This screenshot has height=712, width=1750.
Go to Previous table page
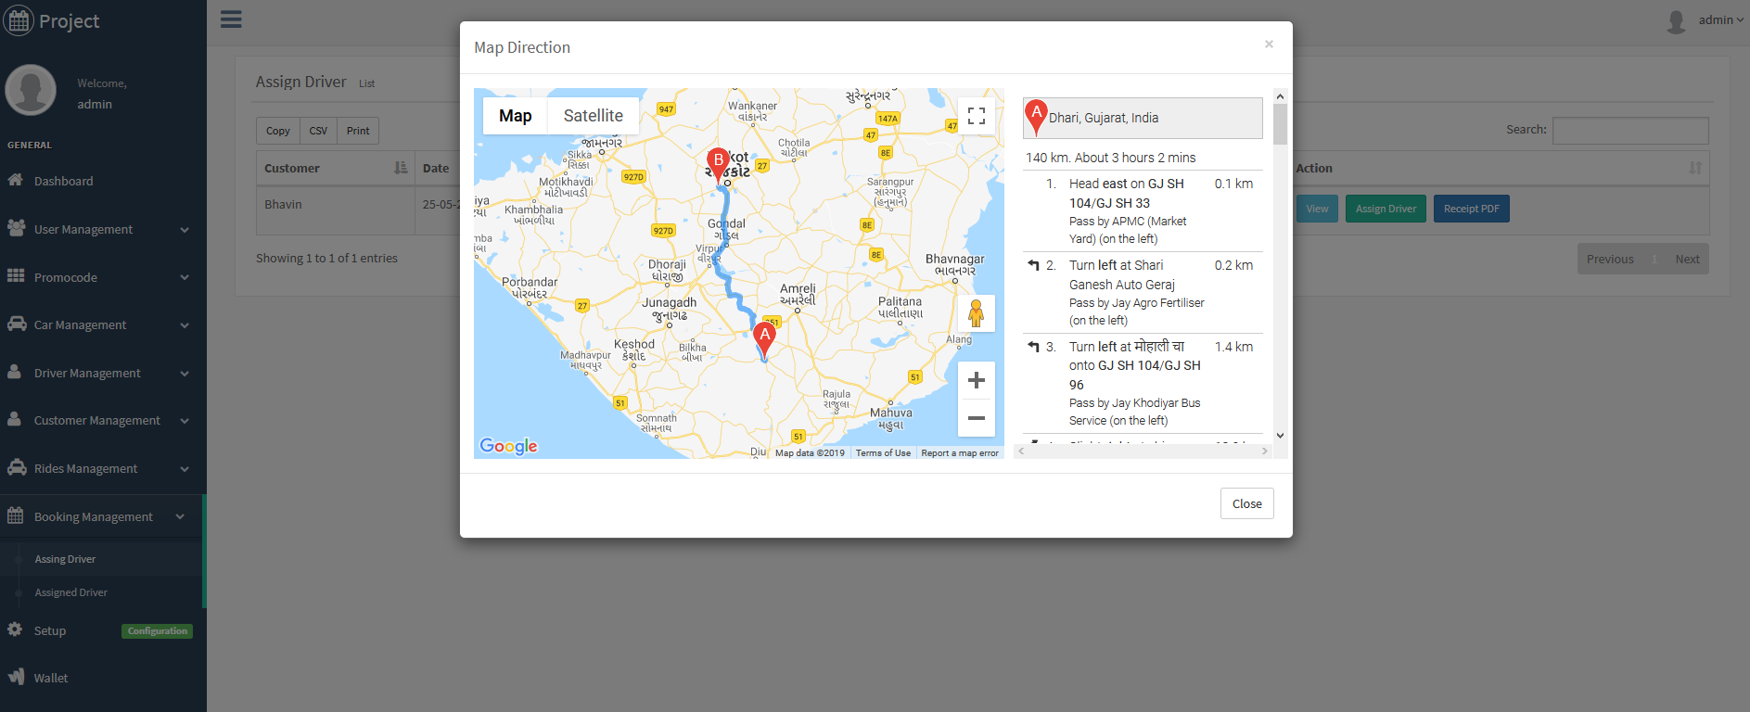pyautogui.click(x=1610, y=260)
